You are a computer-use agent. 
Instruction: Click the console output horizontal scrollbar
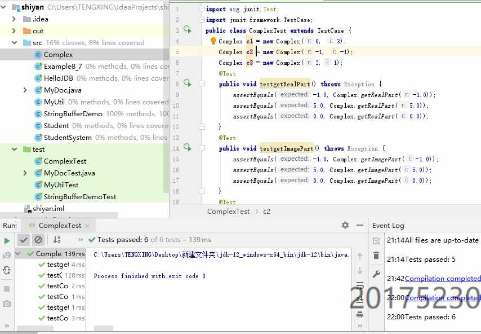pos(104,329)
